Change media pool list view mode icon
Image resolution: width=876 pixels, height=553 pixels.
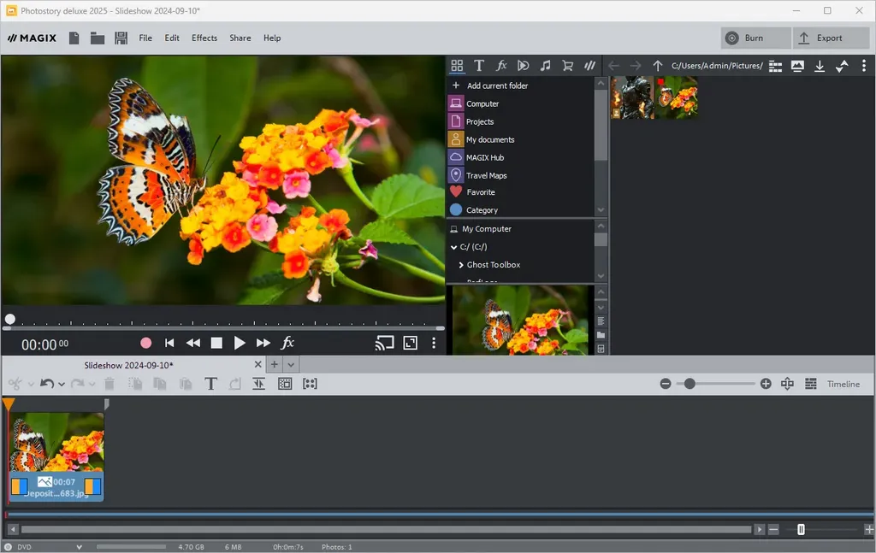point(775,66)
